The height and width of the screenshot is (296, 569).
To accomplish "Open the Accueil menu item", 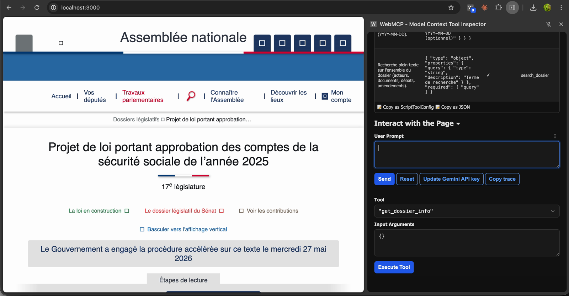I will pyautogui.click(x=61, y=96).
